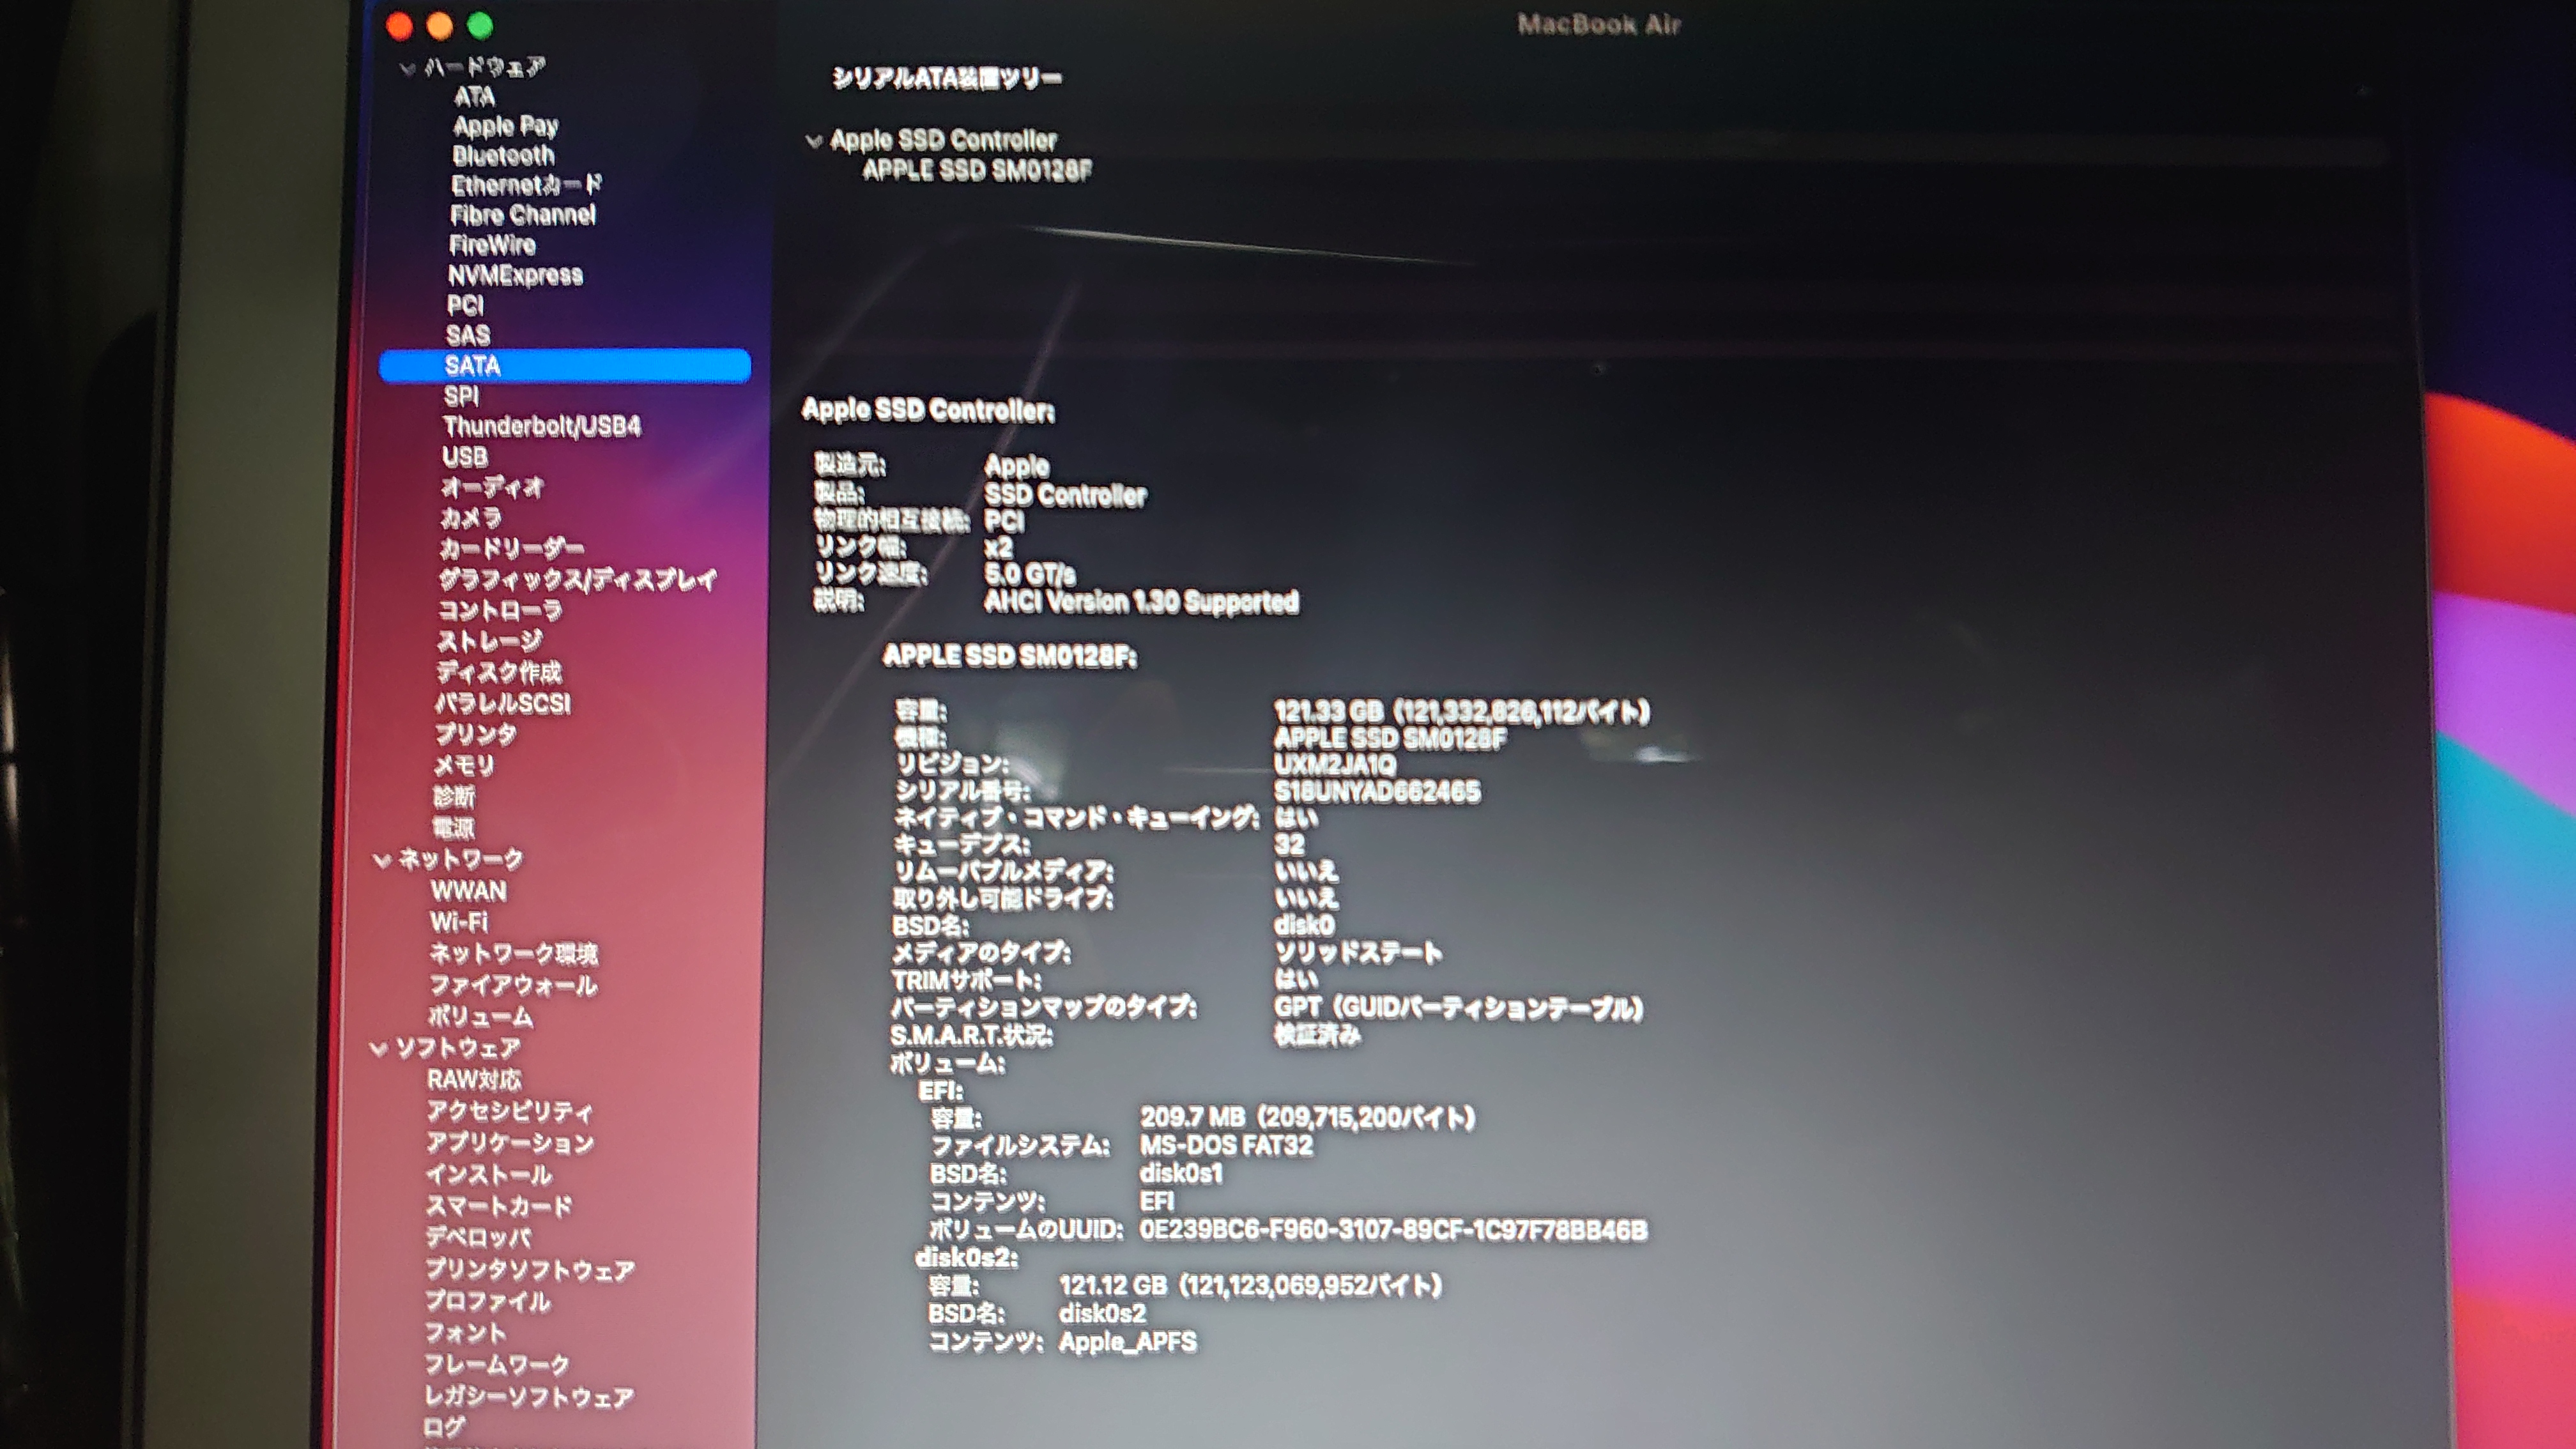Select the フォント sidebar item
Viewport: 2576px width, 1449px height.
(x=465, y=1332)
